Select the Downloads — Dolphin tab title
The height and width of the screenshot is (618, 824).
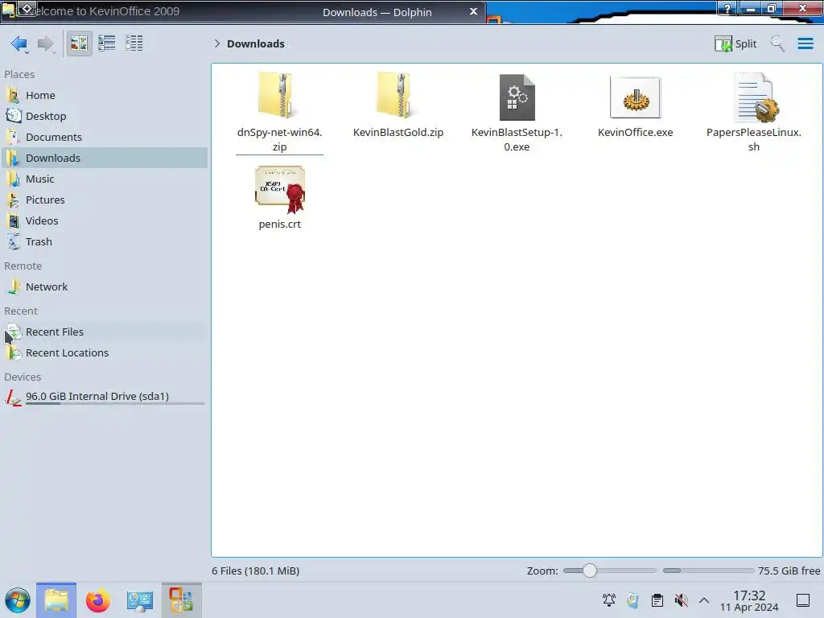[377, 12]
